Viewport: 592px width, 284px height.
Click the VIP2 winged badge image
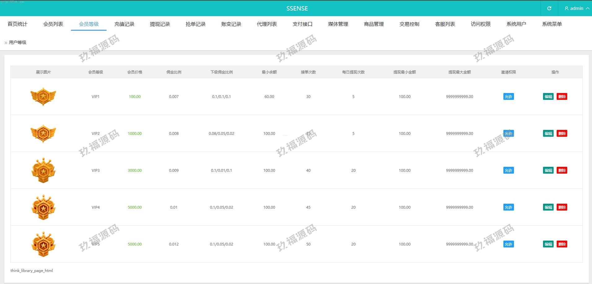pyautogui.click(x=43, y=133)
